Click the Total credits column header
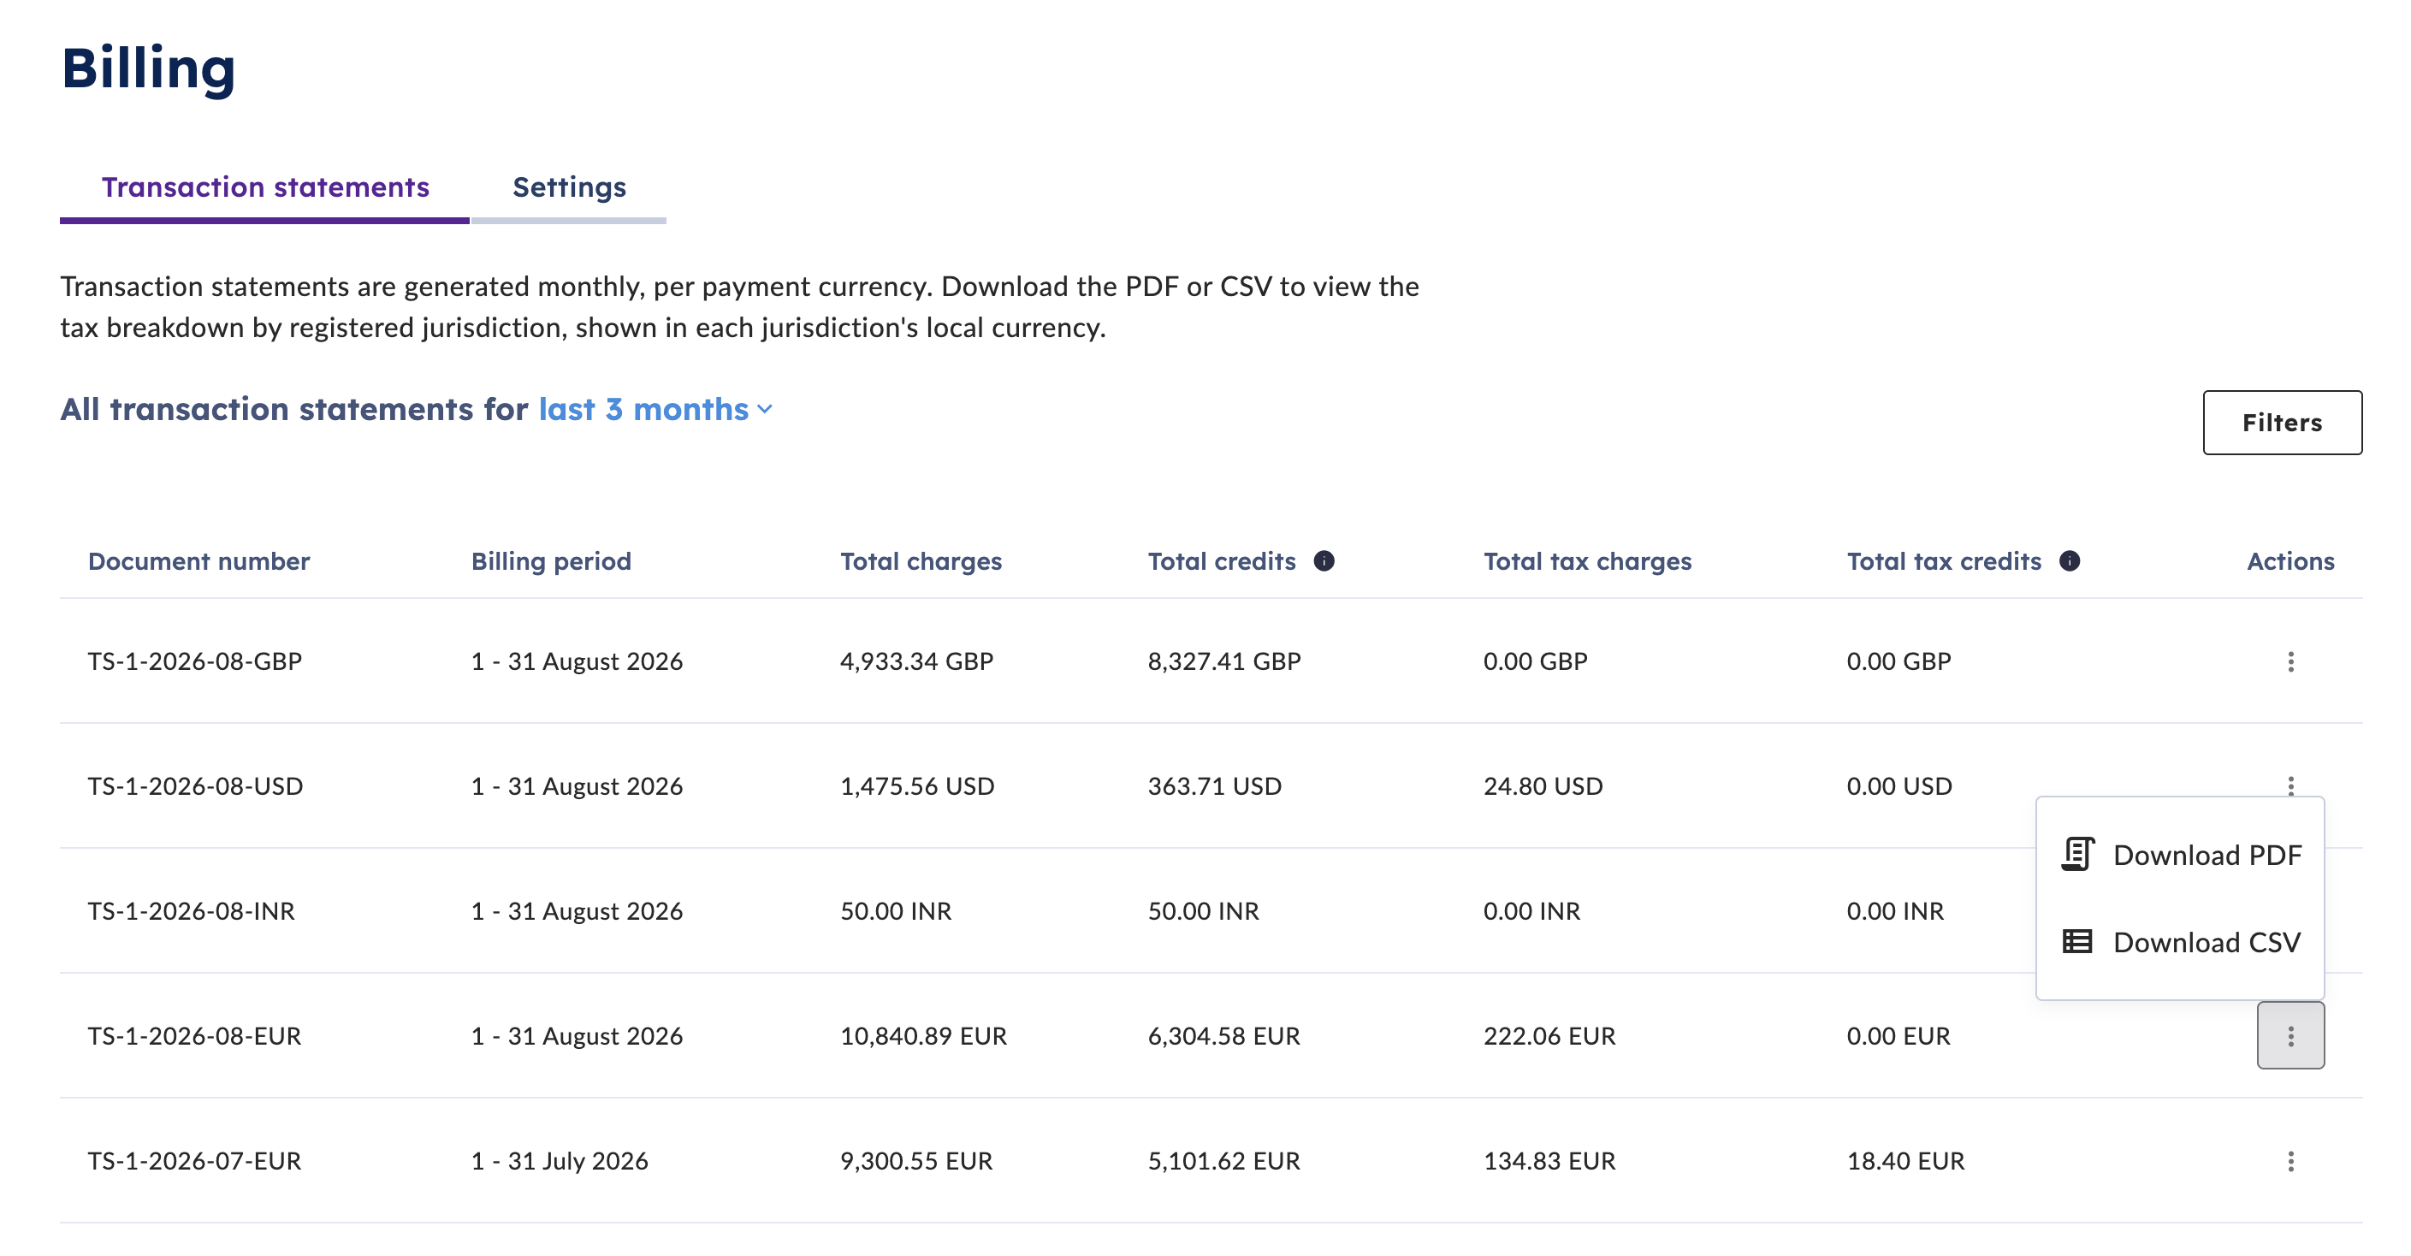This screenshot has height=1256, width=2411. pos(1222,561)
